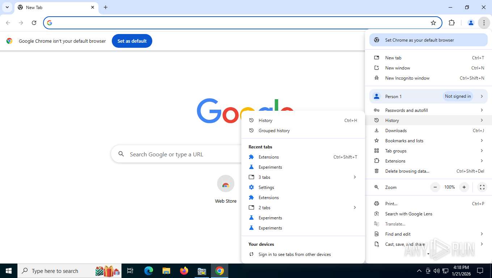Expand the Person 1 profile submenu
Viewport: 492px width, 278px height.
tap(428, 96)
